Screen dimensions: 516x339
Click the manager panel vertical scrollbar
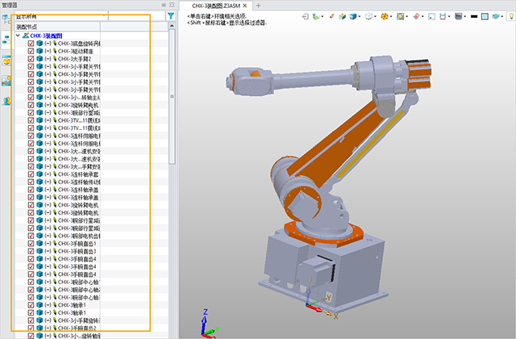(x=172, y=161)
